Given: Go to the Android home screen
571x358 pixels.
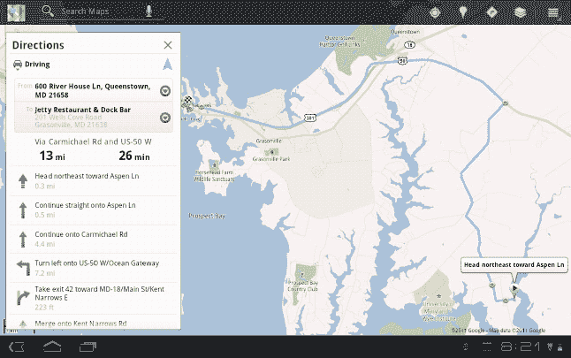Looking at the screenshot, I should click(x=52, y=347).
